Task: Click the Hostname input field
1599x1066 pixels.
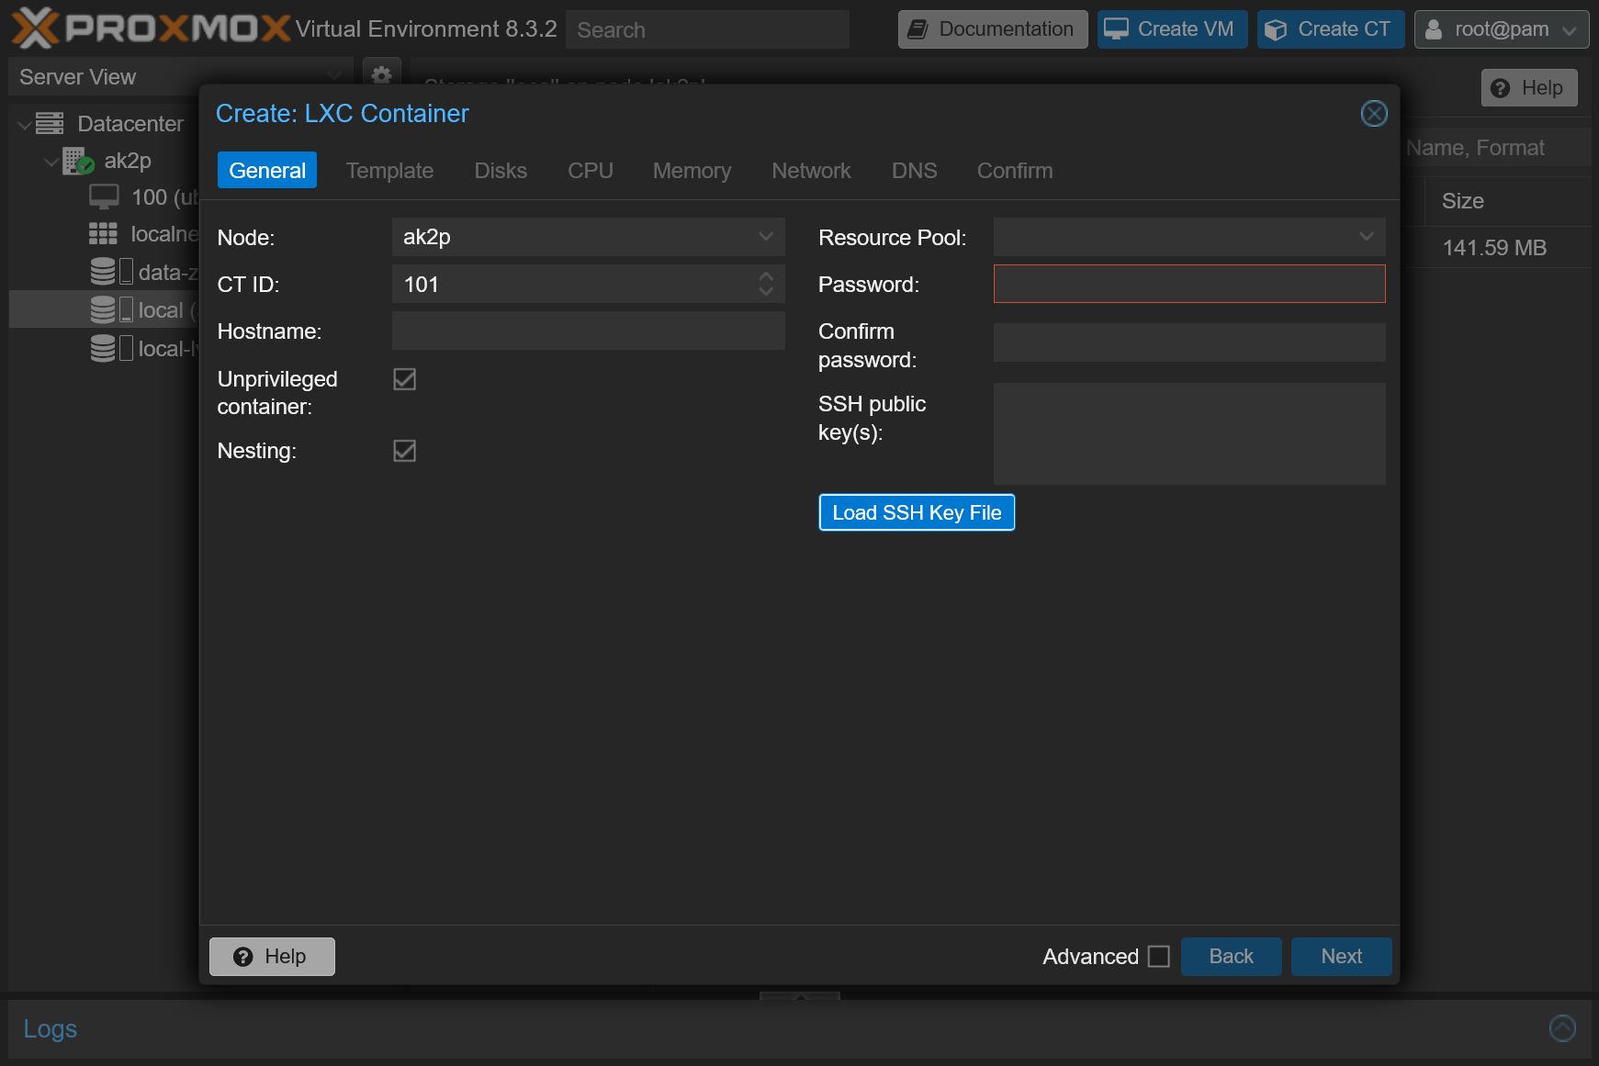Action: (x=588, y=331)
